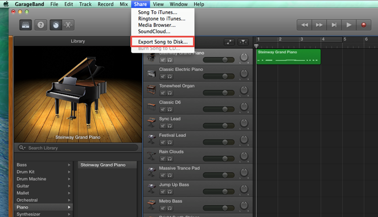Adjust the Sync Lead volume slider
The height and width of the screenshot is (217, 378).
click(x=219, y=126)
